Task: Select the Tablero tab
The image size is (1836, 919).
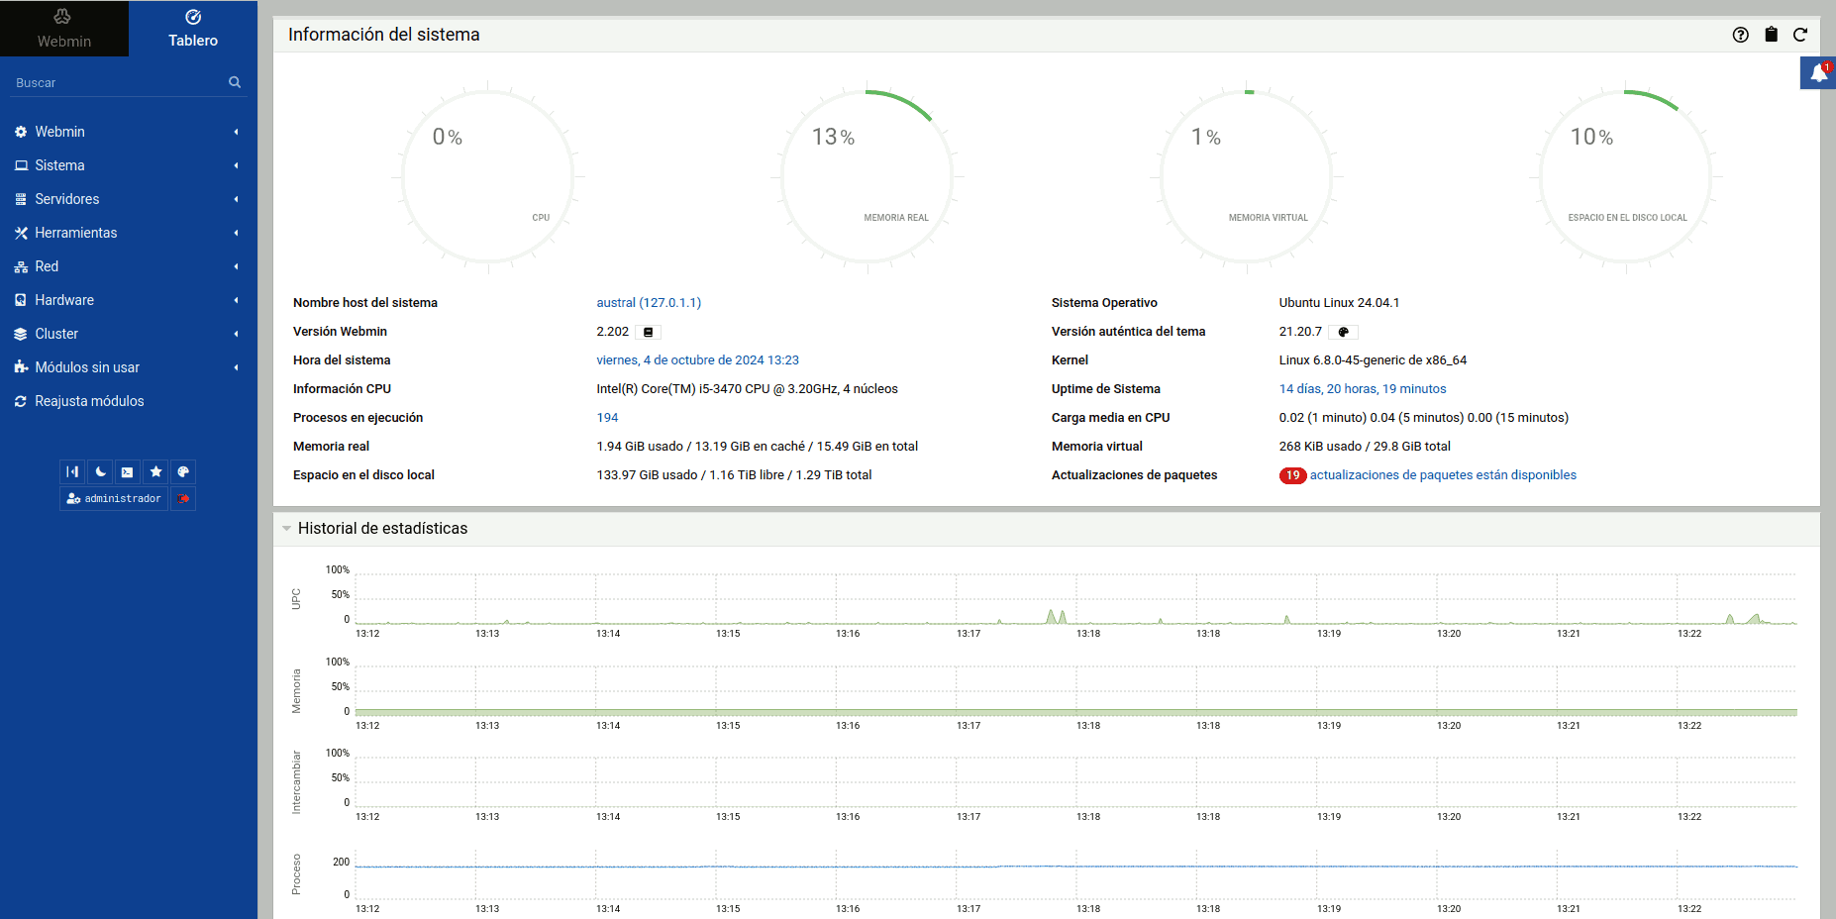Action: pos(193,29)
